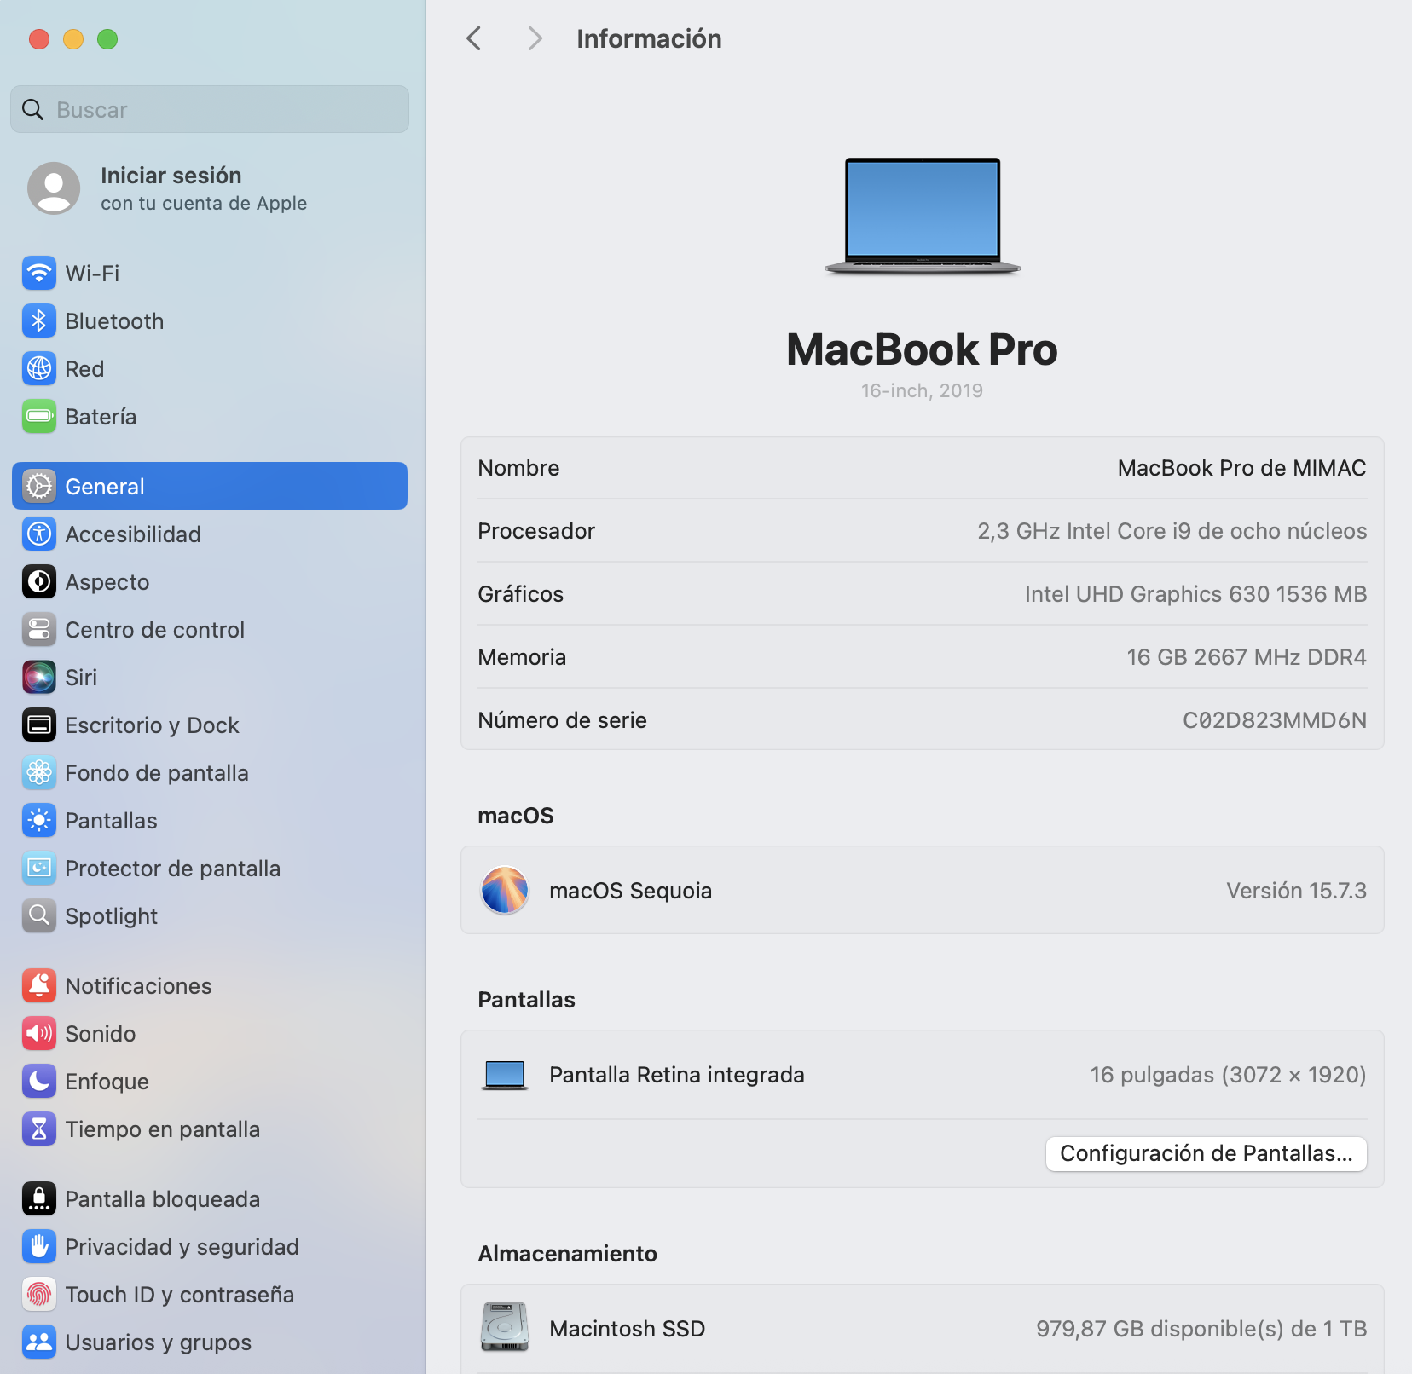Select the Siri icon in sidebar

tap(39, 678)
